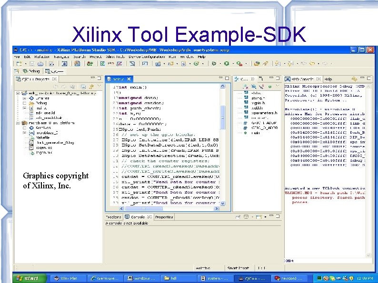Click editor horizontal scroll right arrow

217,209
